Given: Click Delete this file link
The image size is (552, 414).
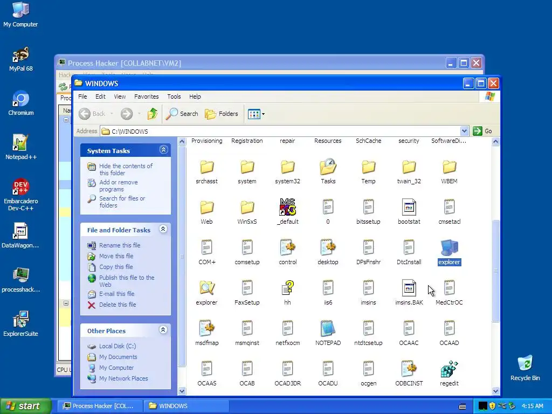Looking at the screenshot, I should coord(117,305).
